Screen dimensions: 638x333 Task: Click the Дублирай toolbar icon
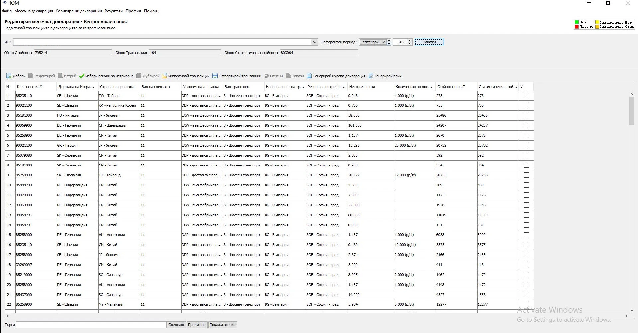click(139, 76)
